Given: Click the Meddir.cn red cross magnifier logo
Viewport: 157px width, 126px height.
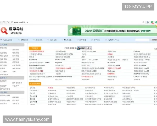Looking at the screenshot, I should point(4,31).
